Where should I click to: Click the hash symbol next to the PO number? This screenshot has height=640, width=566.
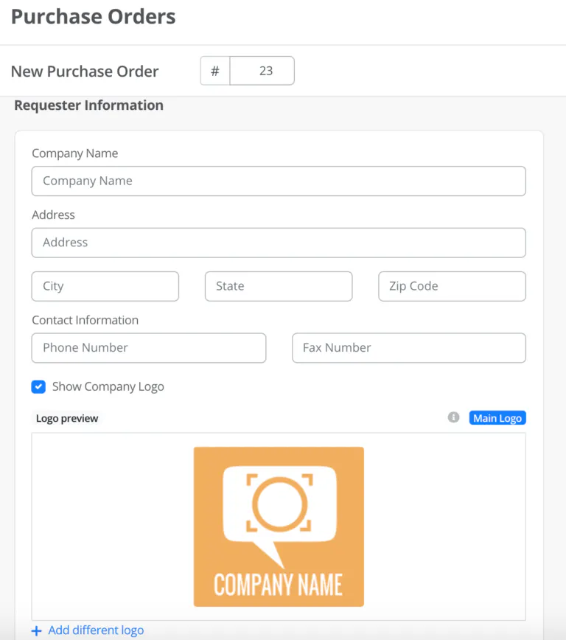[214, 71]
